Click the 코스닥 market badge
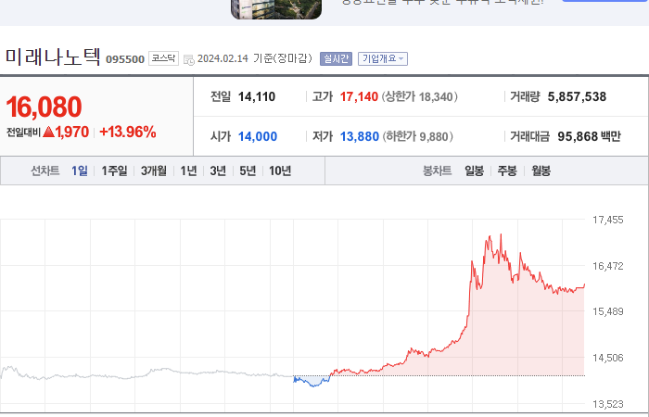 (163, 58)
